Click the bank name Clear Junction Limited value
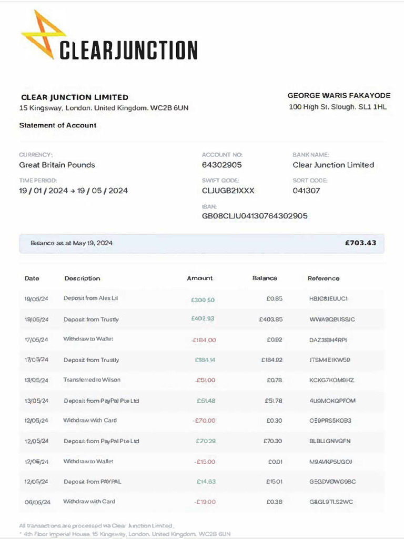 point(333,165)
